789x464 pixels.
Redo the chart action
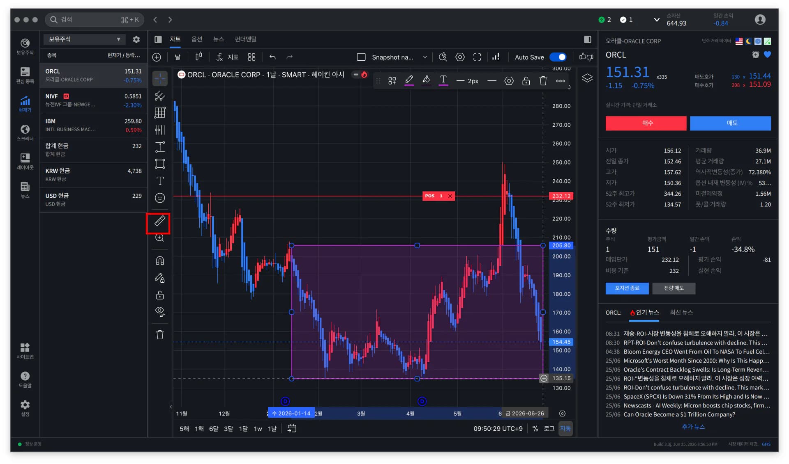click(x=290, y=57)
